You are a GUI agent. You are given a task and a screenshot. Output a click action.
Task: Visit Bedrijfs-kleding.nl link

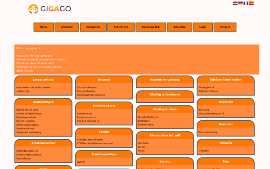(148, 117)
